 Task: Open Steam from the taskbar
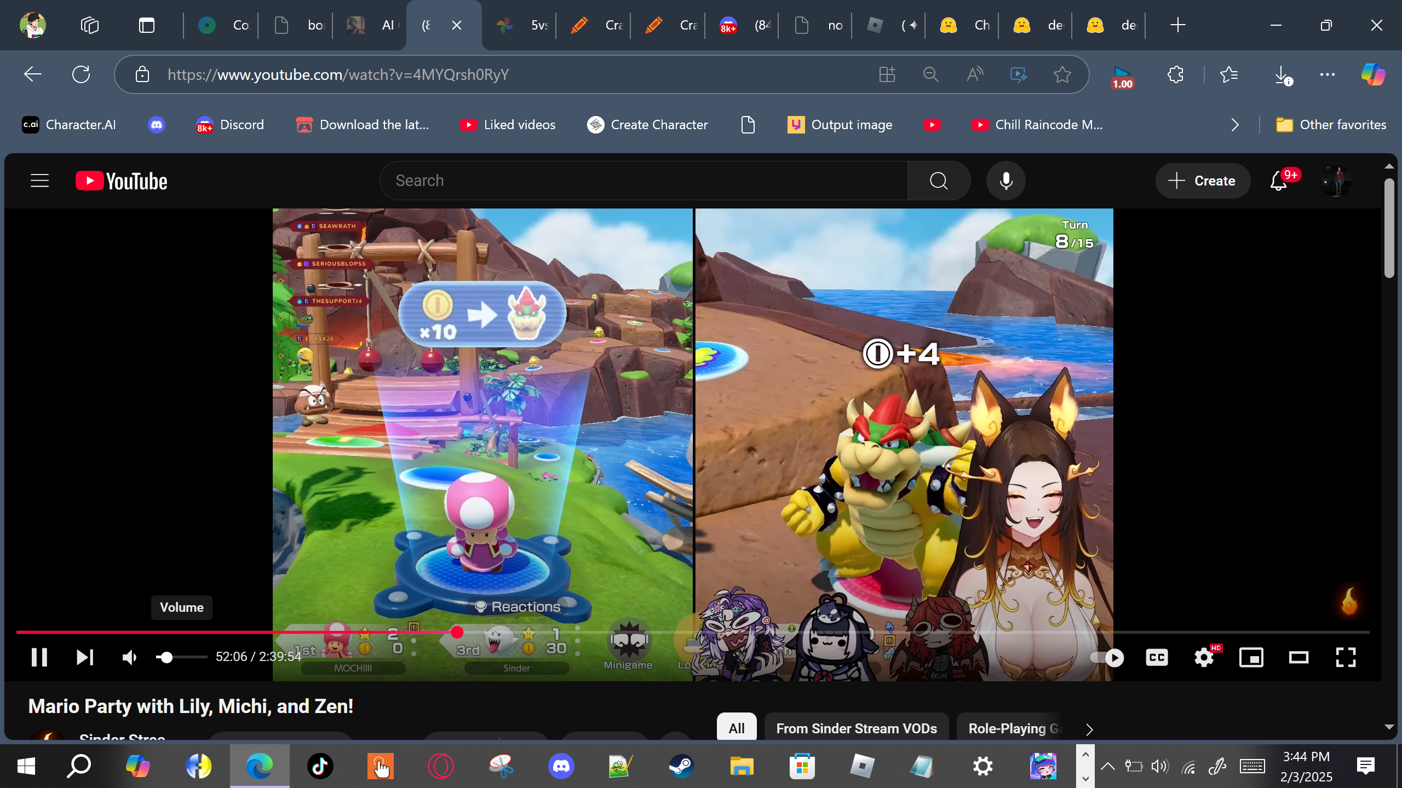tap(682, 766)
